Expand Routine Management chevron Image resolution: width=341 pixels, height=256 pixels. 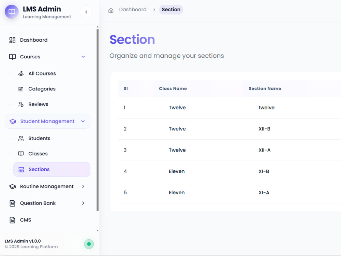point(83,187)
